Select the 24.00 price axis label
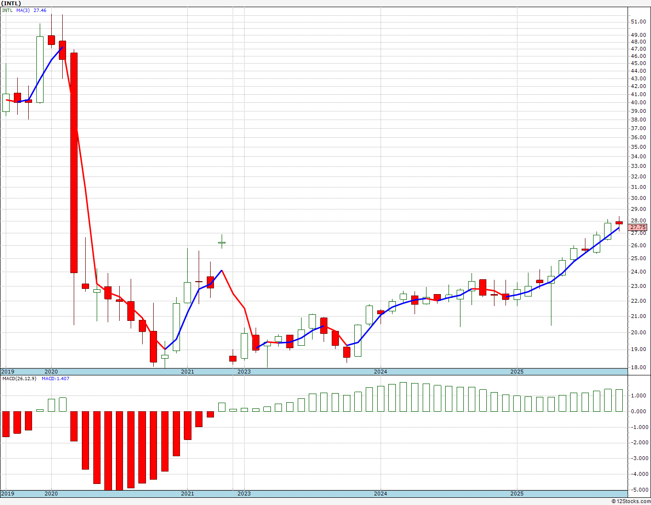Viewport: 651px width, 505px height. pos(638,272)
